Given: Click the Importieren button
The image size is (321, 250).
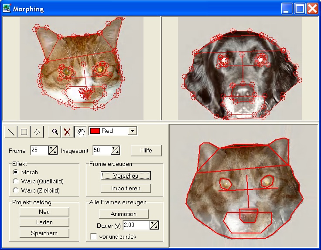Looking at the screenshot, I should [126, 188].
